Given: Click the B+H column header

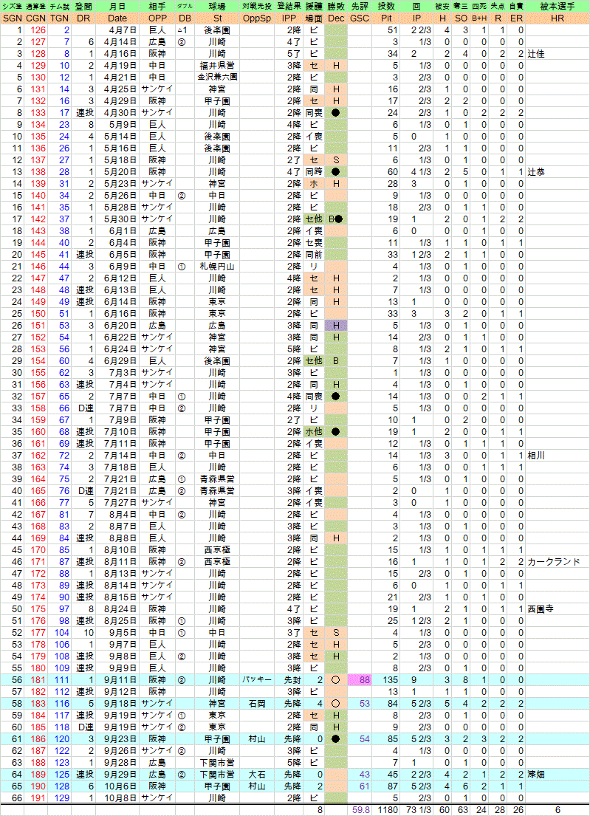Looking at the screenshot, I should [479, 18].
